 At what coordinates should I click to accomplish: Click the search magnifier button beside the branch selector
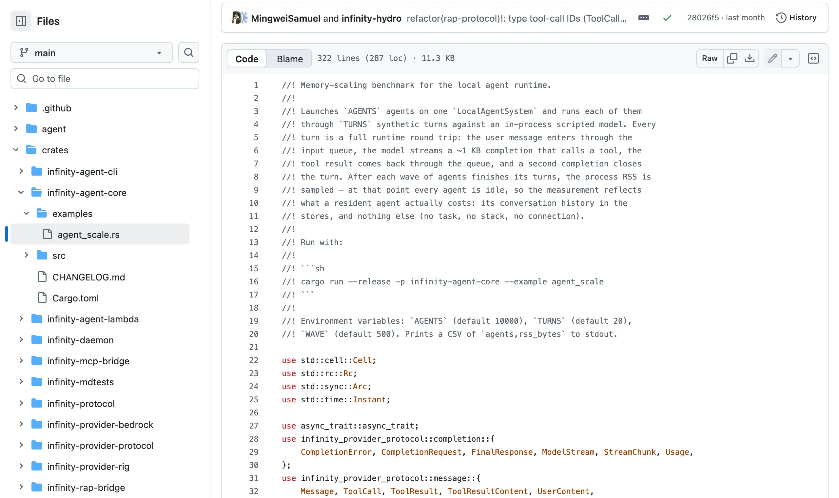click(188, 53)
